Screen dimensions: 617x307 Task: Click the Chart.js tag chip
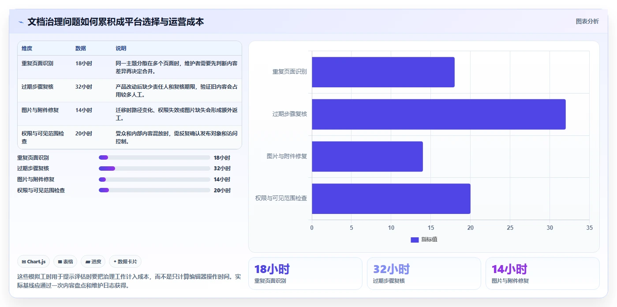pyautogui.click(x=34, y=262)
